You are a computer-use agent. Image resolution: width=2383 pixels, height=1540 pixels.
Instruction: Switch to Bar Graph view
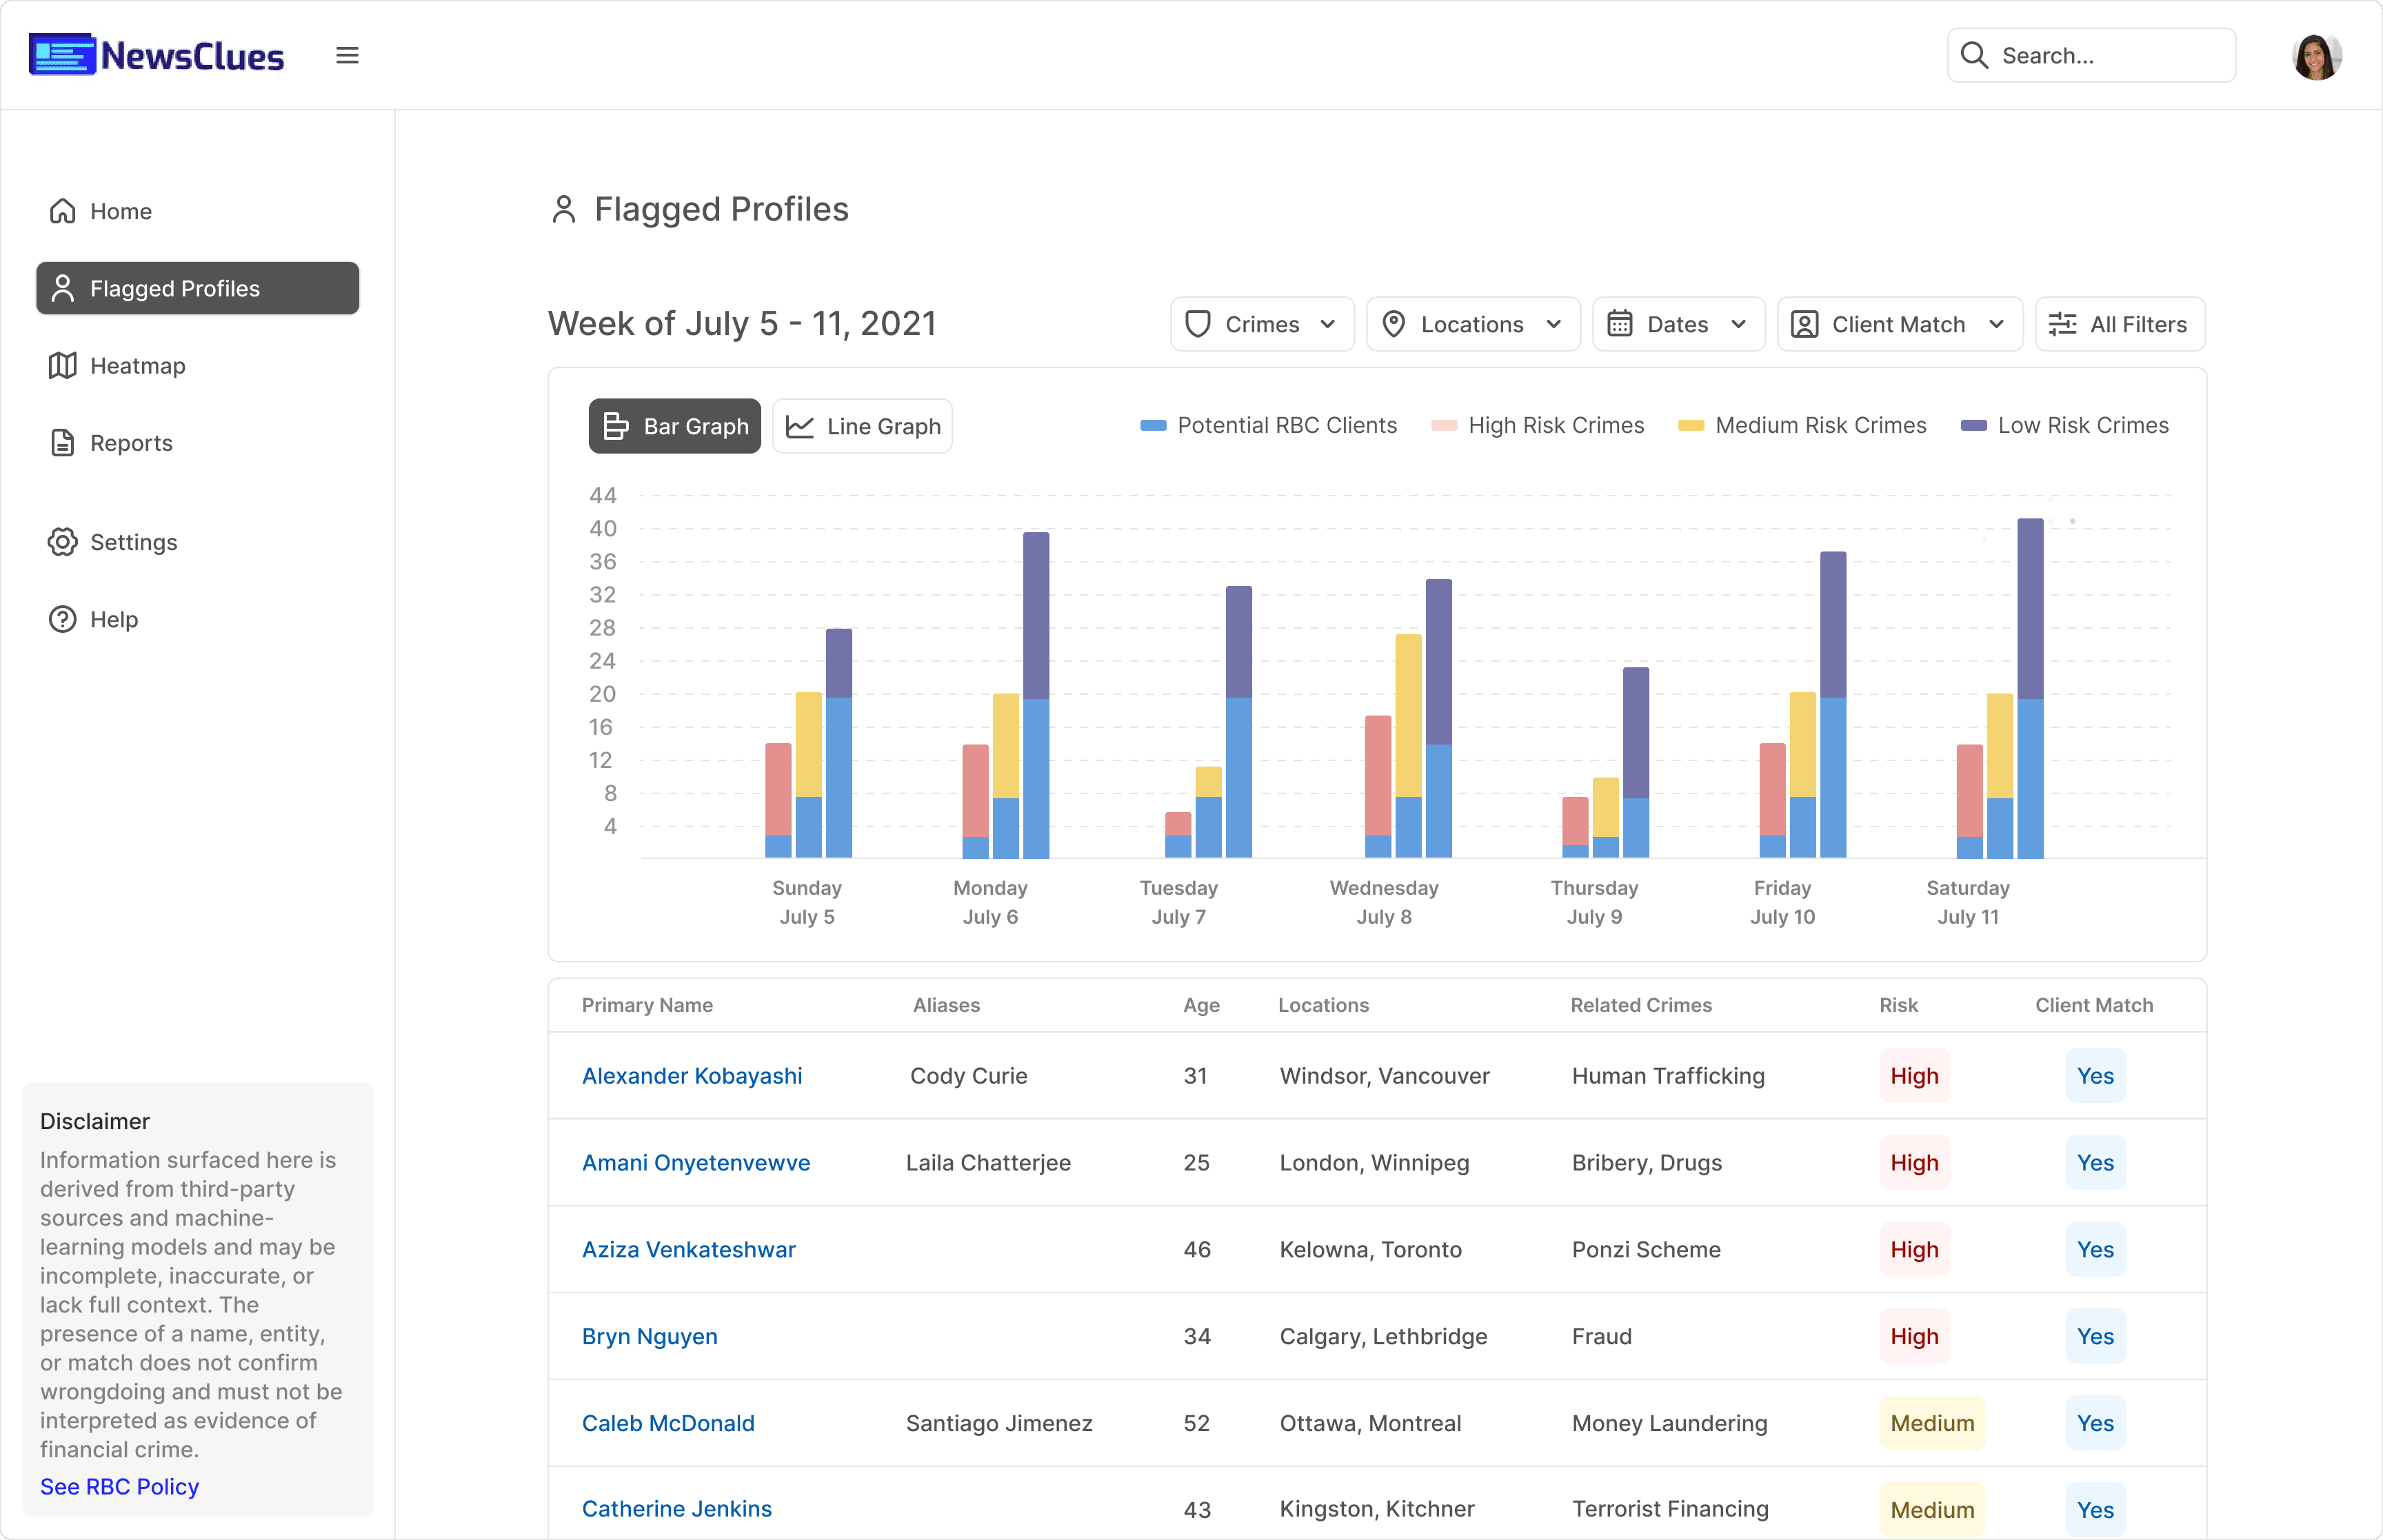[x=675, y=427]
